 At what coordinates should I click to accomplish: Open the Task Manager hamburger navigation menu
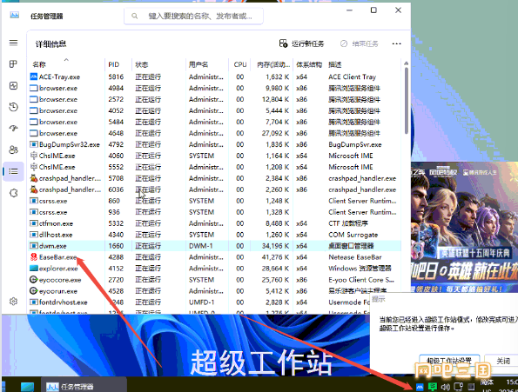tap(13, 43)
